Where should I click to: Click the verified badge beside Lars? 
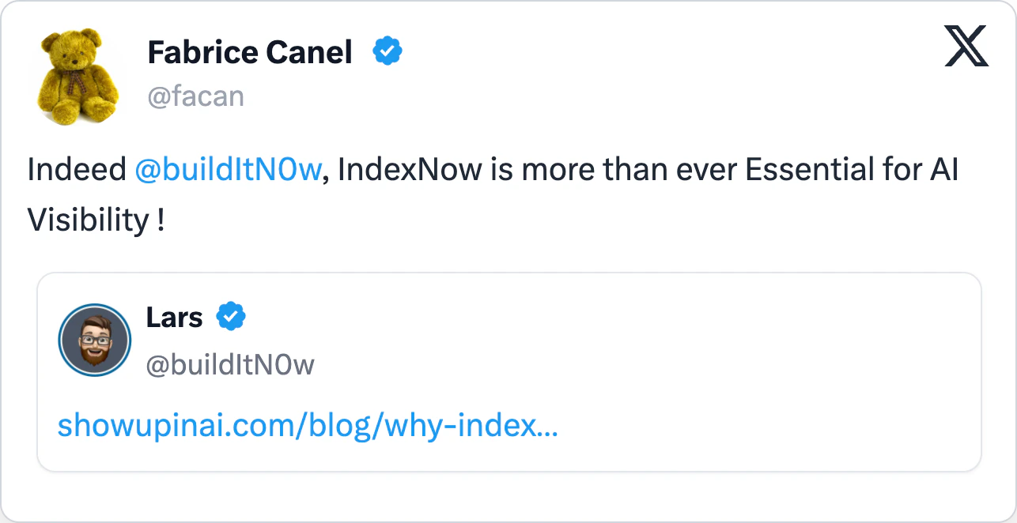click(x=231, y=317)
